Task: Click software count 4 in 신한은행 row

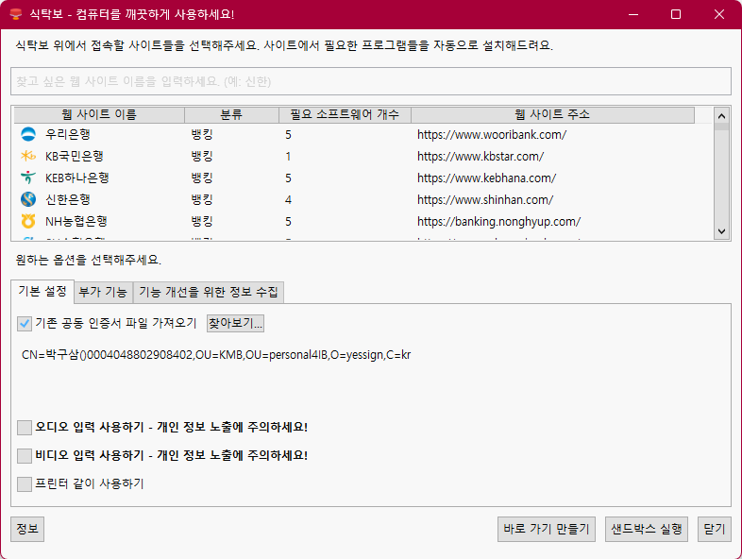Action: tap(288, 200)
